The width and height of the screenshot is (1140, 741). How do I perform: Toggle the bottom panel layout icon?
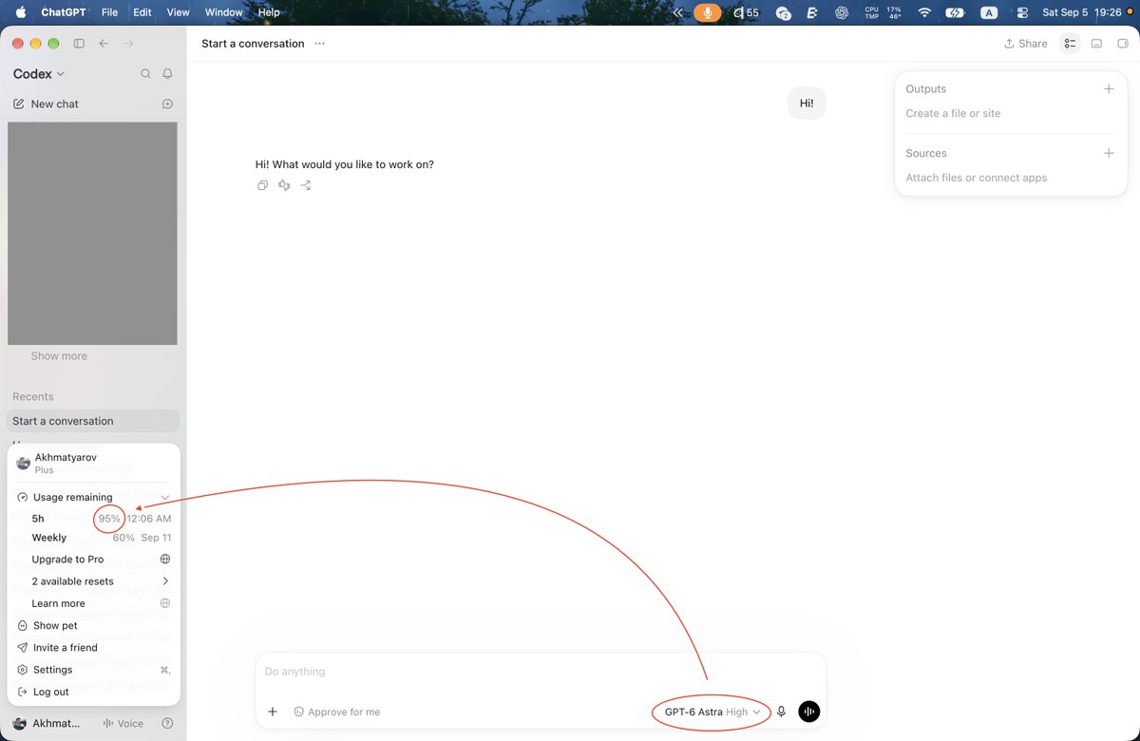(1096, 44)
